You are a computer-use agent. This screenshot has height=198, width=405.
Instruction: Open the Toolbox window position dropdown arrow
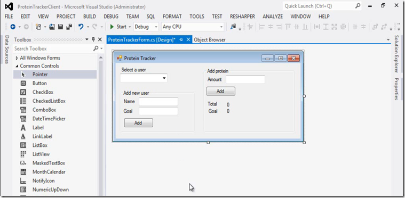tap(87, 39)
